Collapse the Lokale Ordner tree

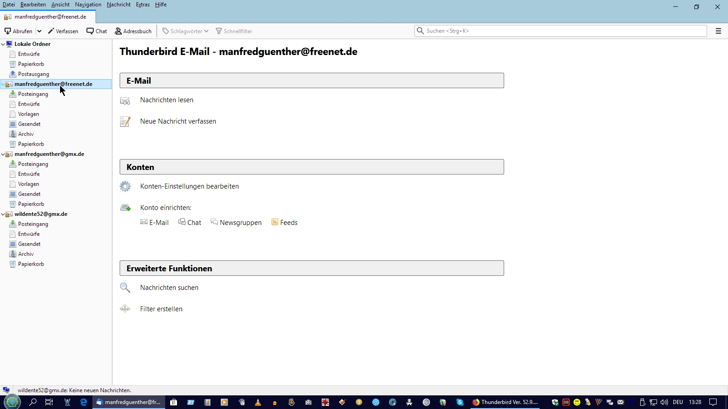(3, 44)
